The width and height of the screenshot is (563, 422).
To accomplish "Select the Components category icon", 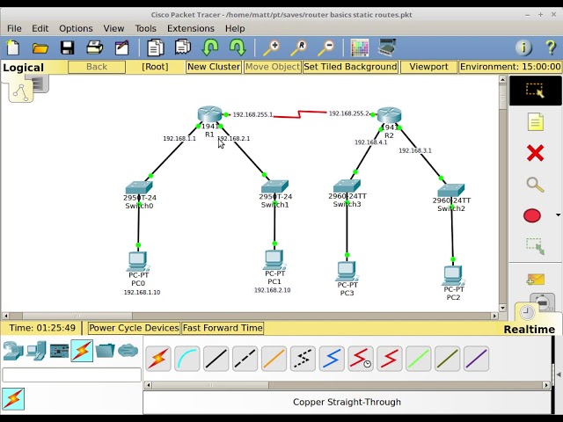I will pyautogui.click(x=59, y=351).
